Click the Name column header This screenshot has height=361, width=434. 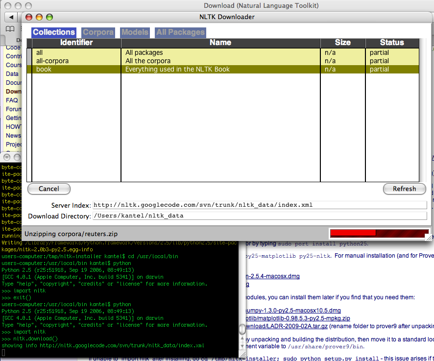click(x=220, y=43)
